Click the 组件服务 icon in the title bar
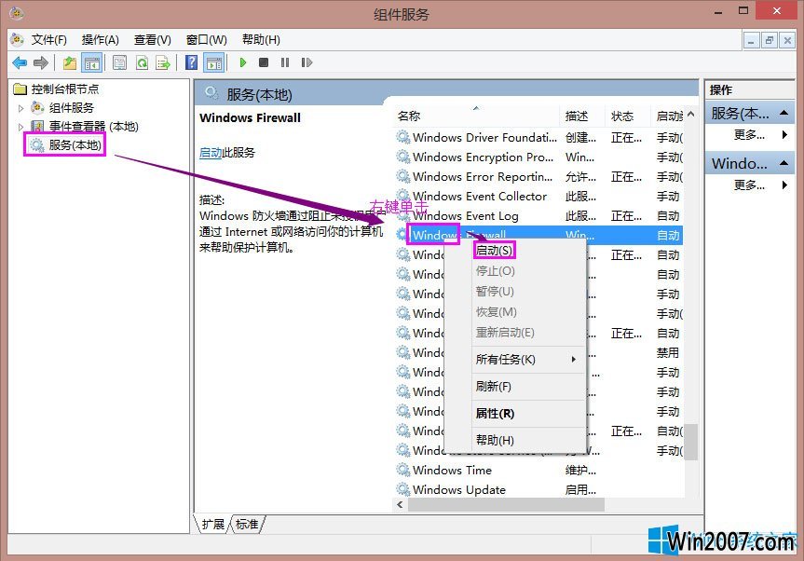This screenshot has height=561, width=804. tap(17, 13)
